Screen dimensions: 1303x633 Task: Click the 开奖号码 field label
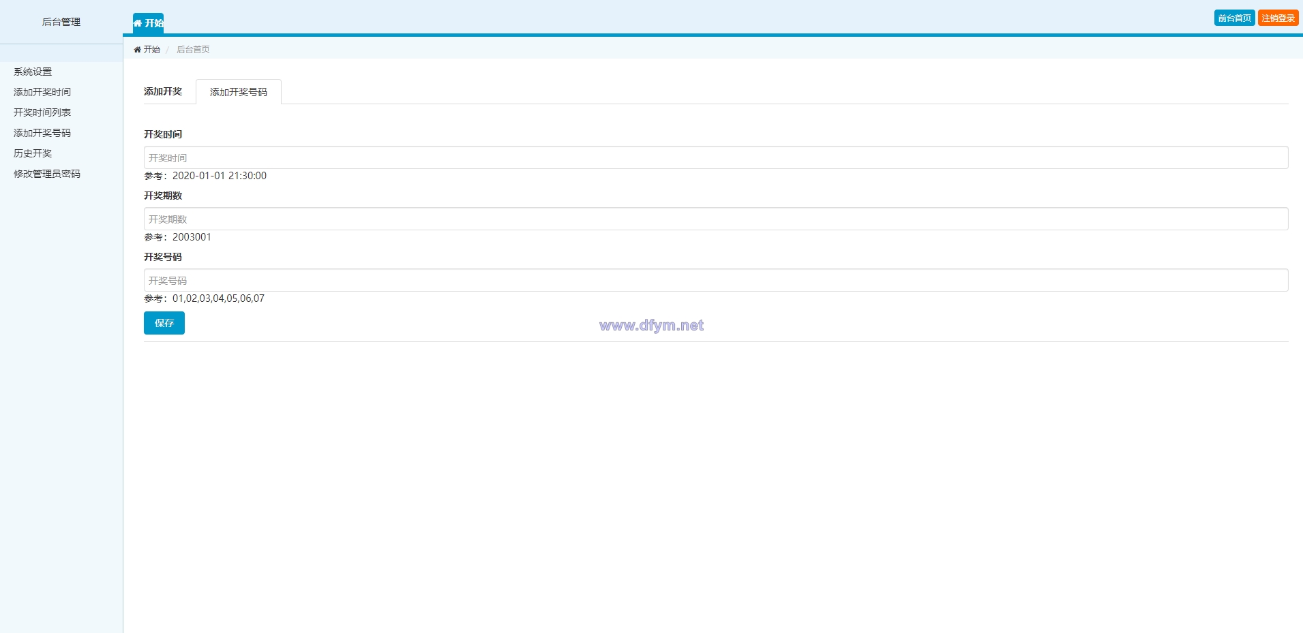click(163, 257)
